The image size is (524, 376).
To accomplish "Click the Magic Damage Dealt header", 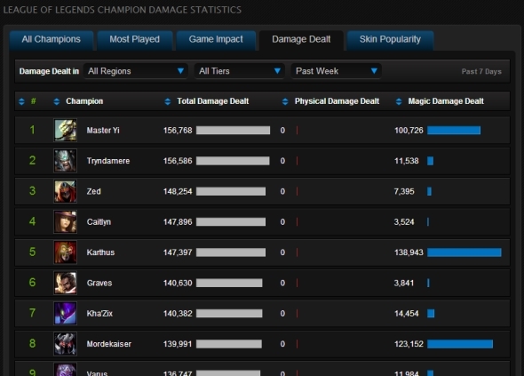I will pos(446,101).
